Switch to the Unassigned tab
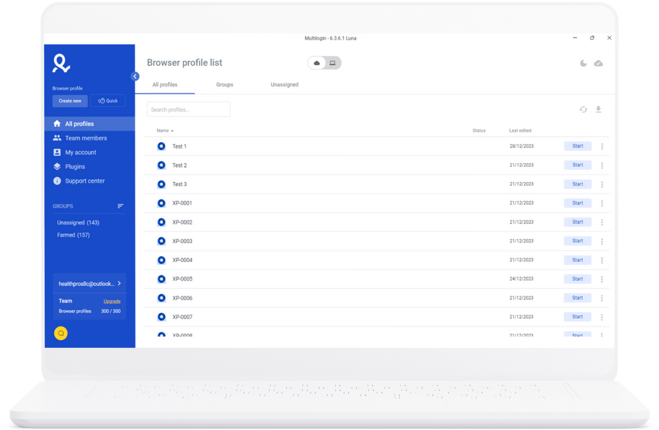Image resolution: width=659 pixels, height=430 pixels. point(284,85)
